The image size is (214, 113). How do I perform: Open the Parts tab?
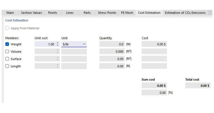pyautogui.click(x=87, y=13)
